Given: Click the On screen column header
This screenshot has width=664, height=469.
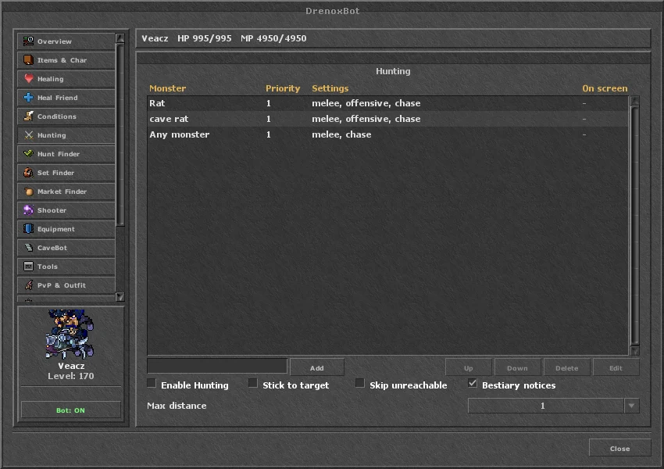Looking at the screenshot, I should (605, 88).
